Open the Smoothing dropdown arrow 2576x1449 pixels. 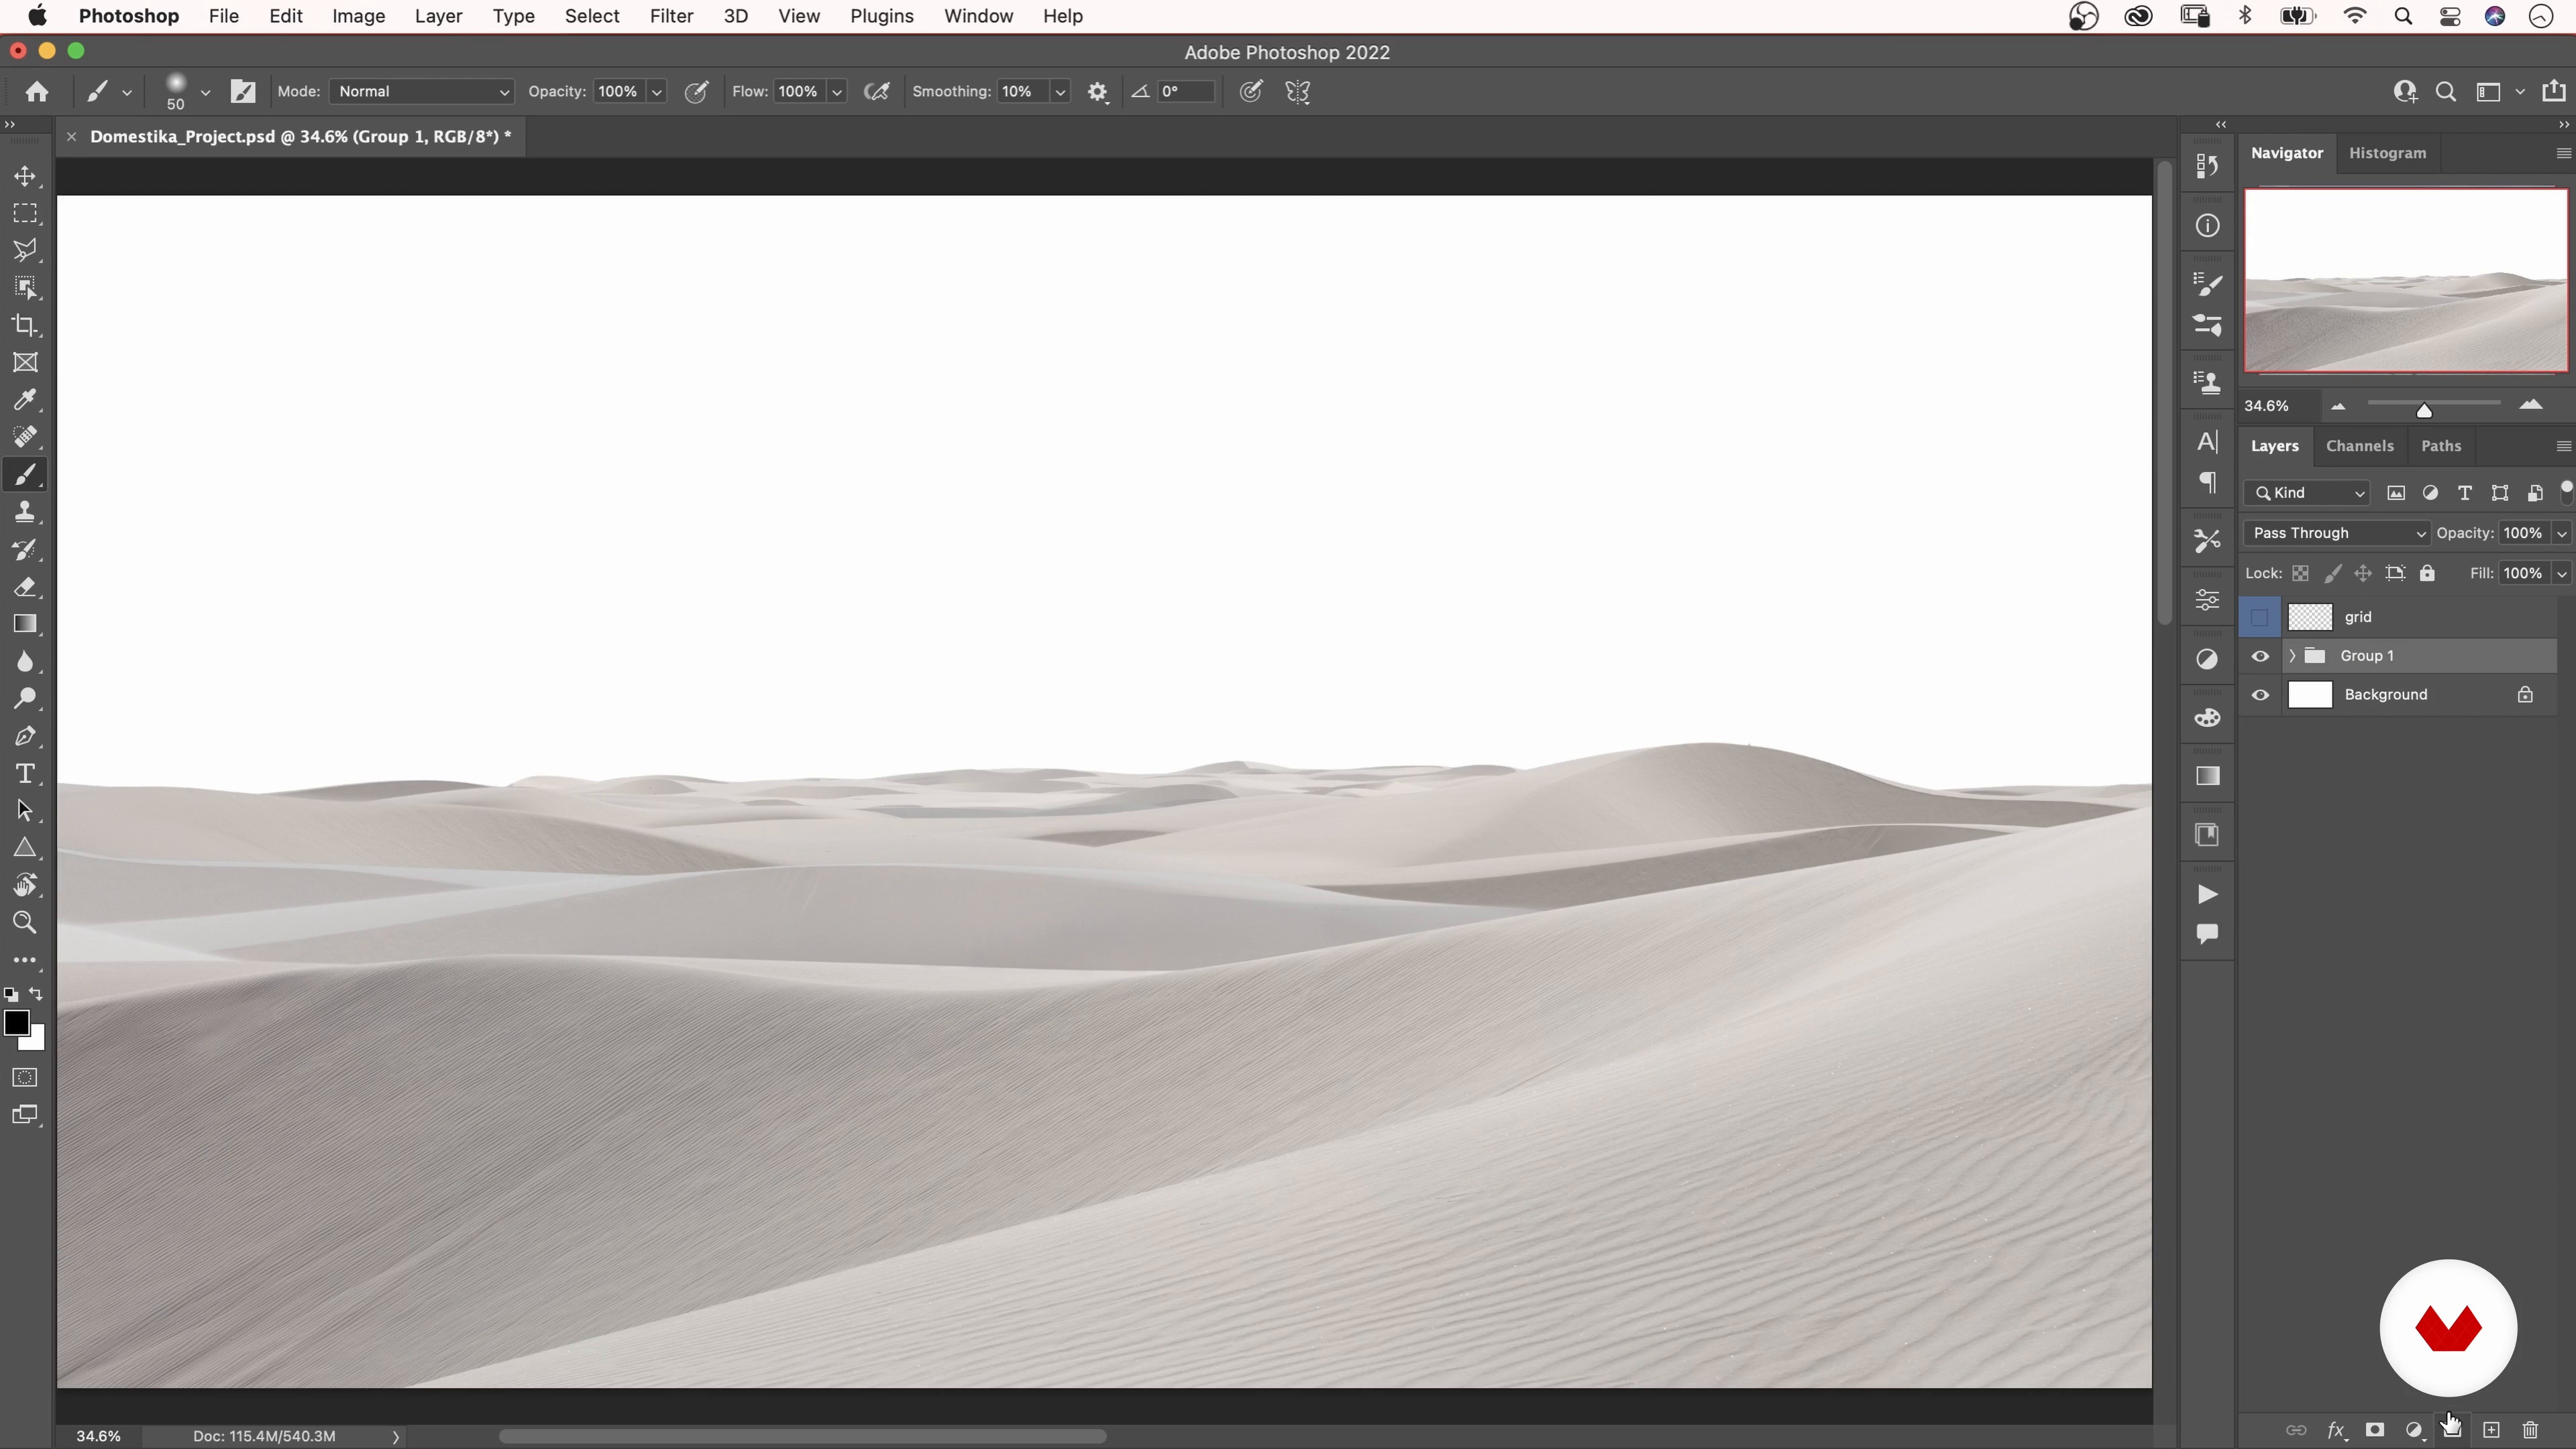click(1060, 92)
